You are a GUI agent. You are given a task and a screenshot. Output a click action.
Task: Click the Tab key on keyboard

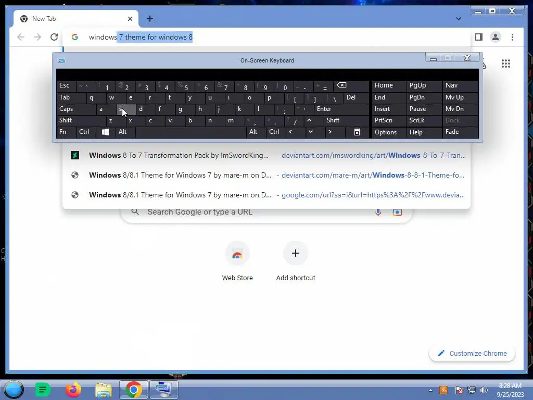coord(71,97)
